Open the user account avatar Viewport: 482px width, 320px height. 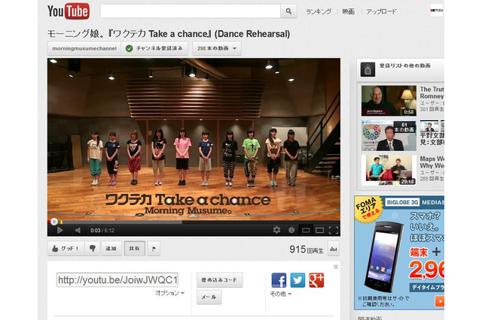437,11
